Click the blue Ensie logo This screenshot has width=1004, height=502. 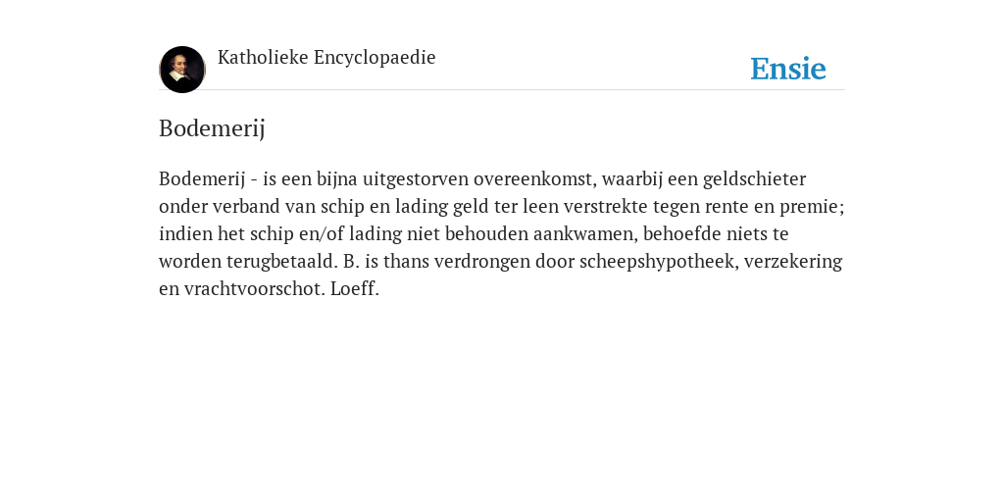point(788,69)
